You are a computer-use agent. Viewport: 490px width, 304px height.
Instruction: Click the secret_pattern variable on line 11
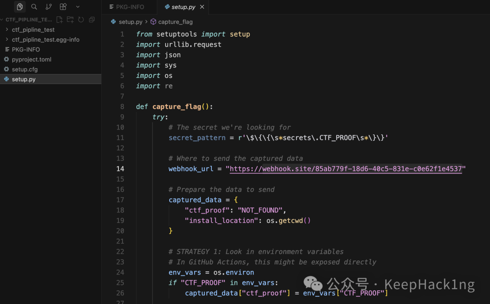coord(197,138)
